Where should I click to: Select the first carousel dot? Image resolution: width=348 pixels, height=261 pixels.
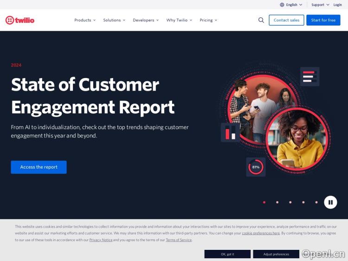(264, 202)
